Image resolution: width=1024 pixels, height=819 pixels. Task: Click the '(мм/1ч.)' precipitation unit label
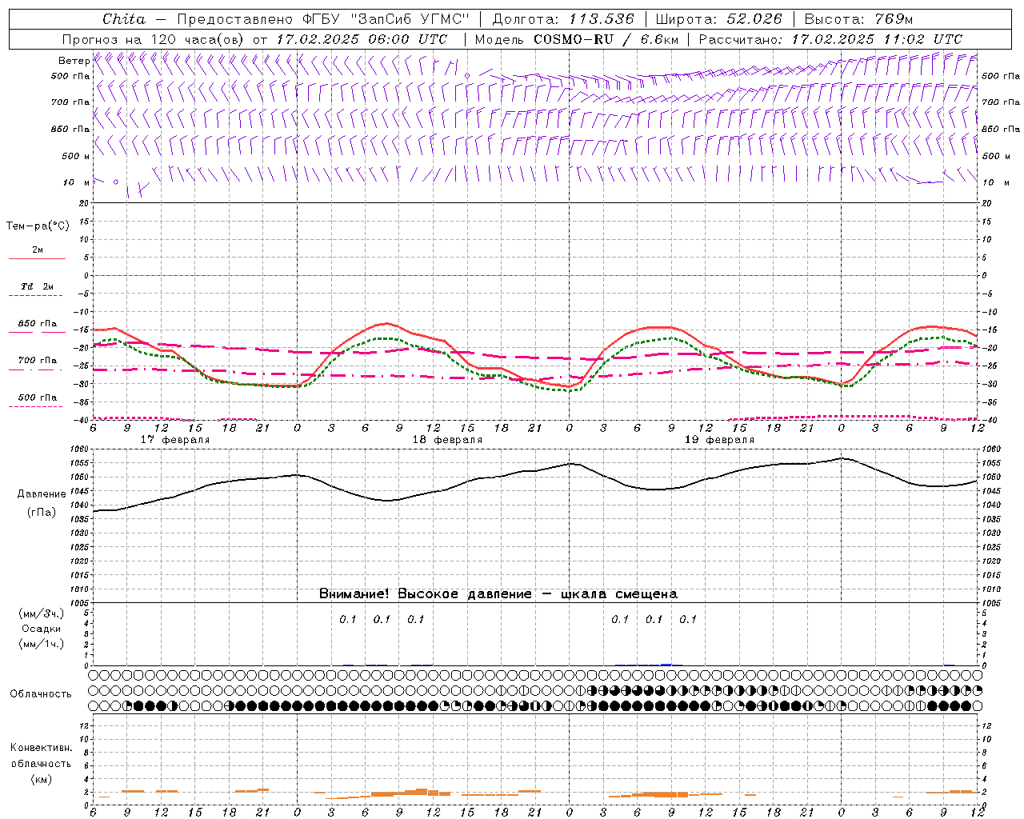42,645
